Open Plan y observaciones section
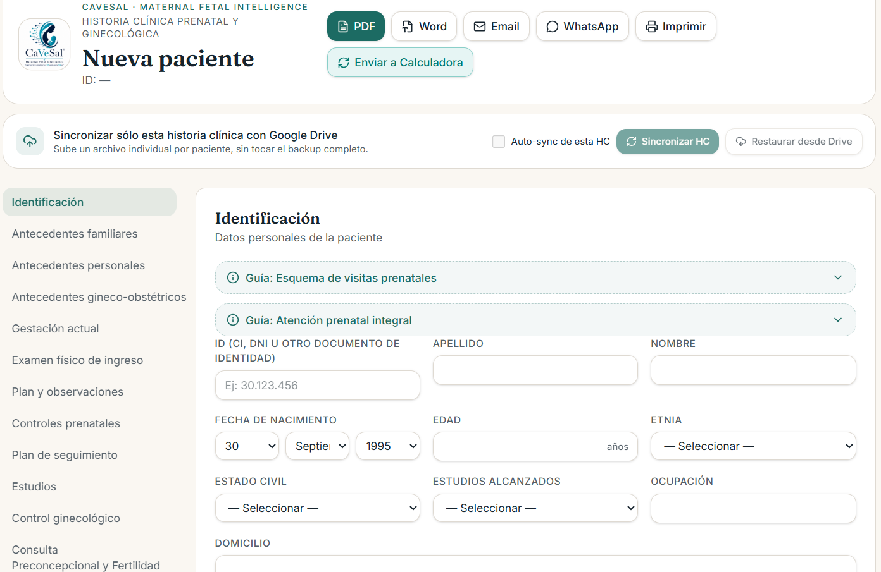Image resolution: width=881 pixels, height=572 pixels. pos(89,392)
